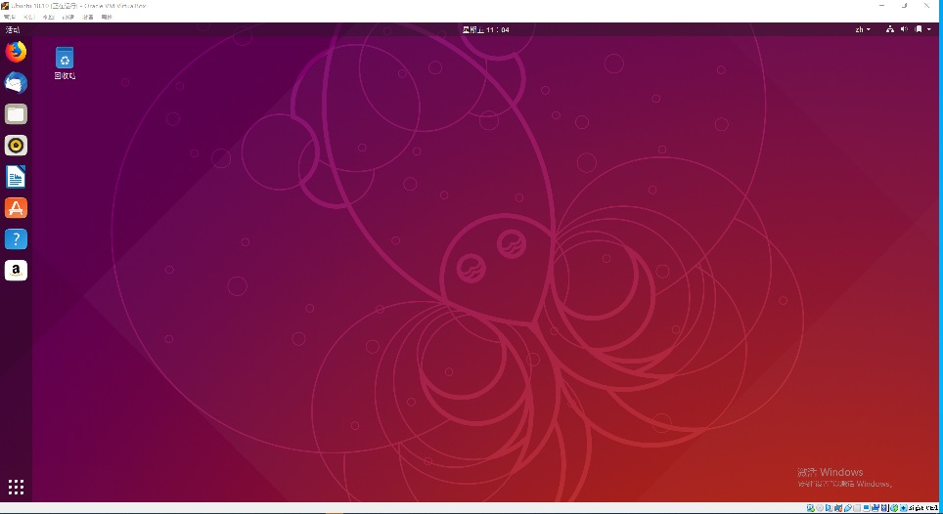Open Ubuntu Software center from the dock
Image resolution: width=943 pixels, height=514 pixels.
click(17, 208)
